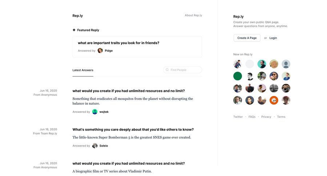The width and height of the screenshot is (327, 176).
Task: Click wojtek's green avatar icon
Action: click(95, 112)
